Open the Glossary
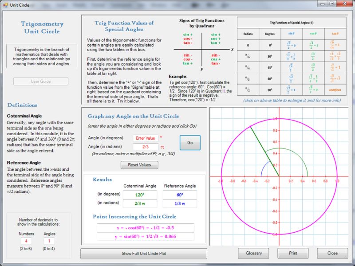 tap(253, 253)
